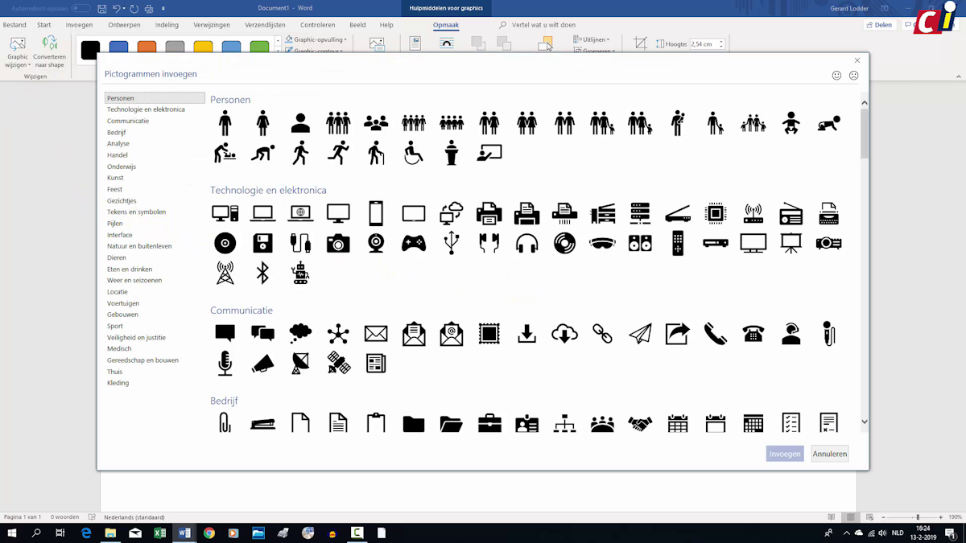This screenshot has width=966, height=543.
Task: Select the chain link pictogram
Action: click(602, 333)
